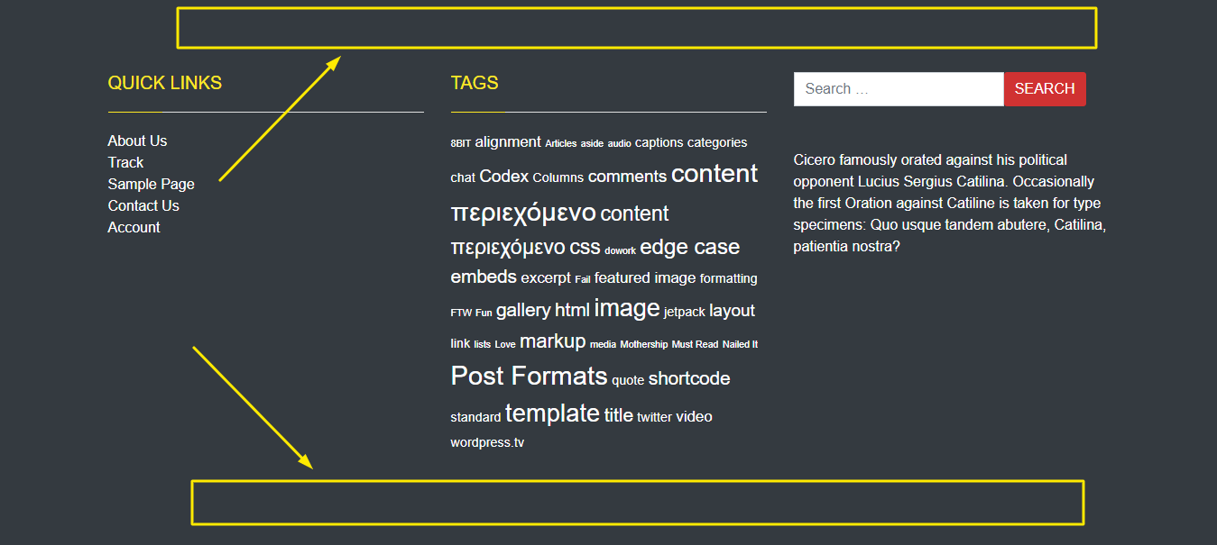Click the comments tag
The width and height of the screenshot is (1217, 545).
tap(627, 177)
